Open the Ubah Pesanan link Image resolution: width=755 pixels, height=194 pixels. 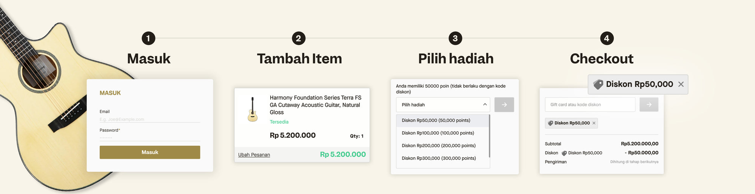[254, 155]
